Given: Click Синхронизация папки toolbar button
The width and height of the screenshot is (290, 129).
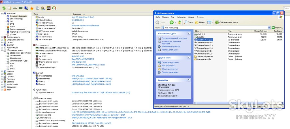Looking at the screenshot, I should coord(226,22).
